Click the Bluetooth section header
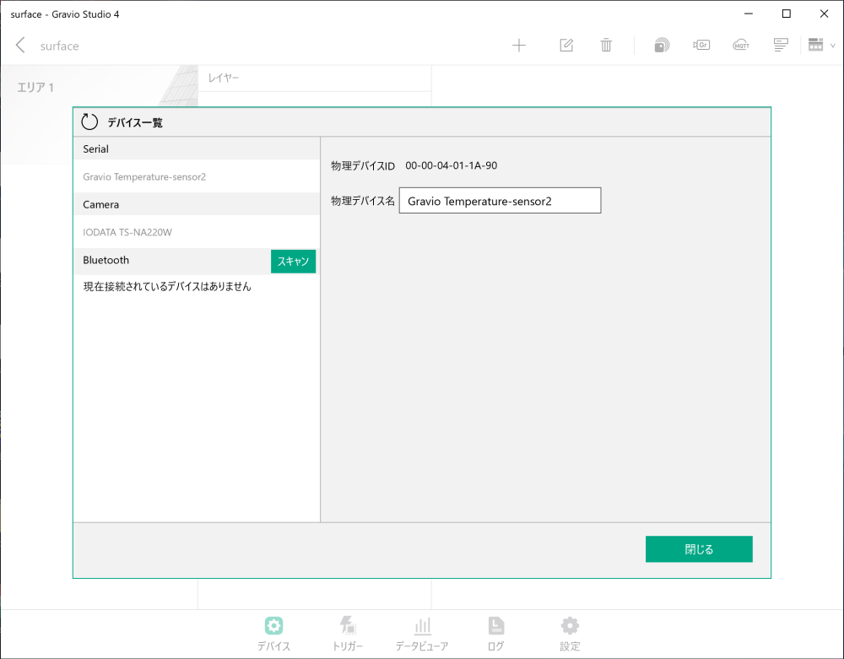 click(x=171, y=261)
